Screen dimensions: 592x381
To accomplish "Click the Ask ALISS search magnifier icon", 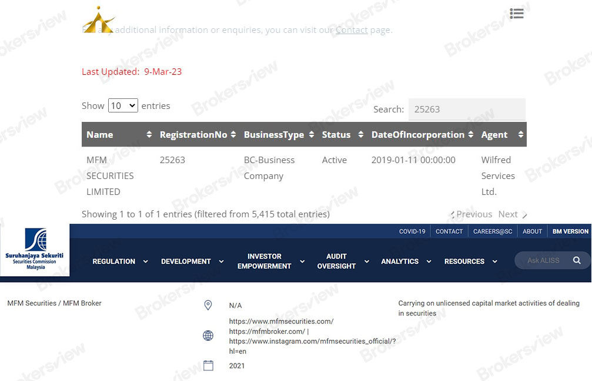I will click(x=577, y=260).
